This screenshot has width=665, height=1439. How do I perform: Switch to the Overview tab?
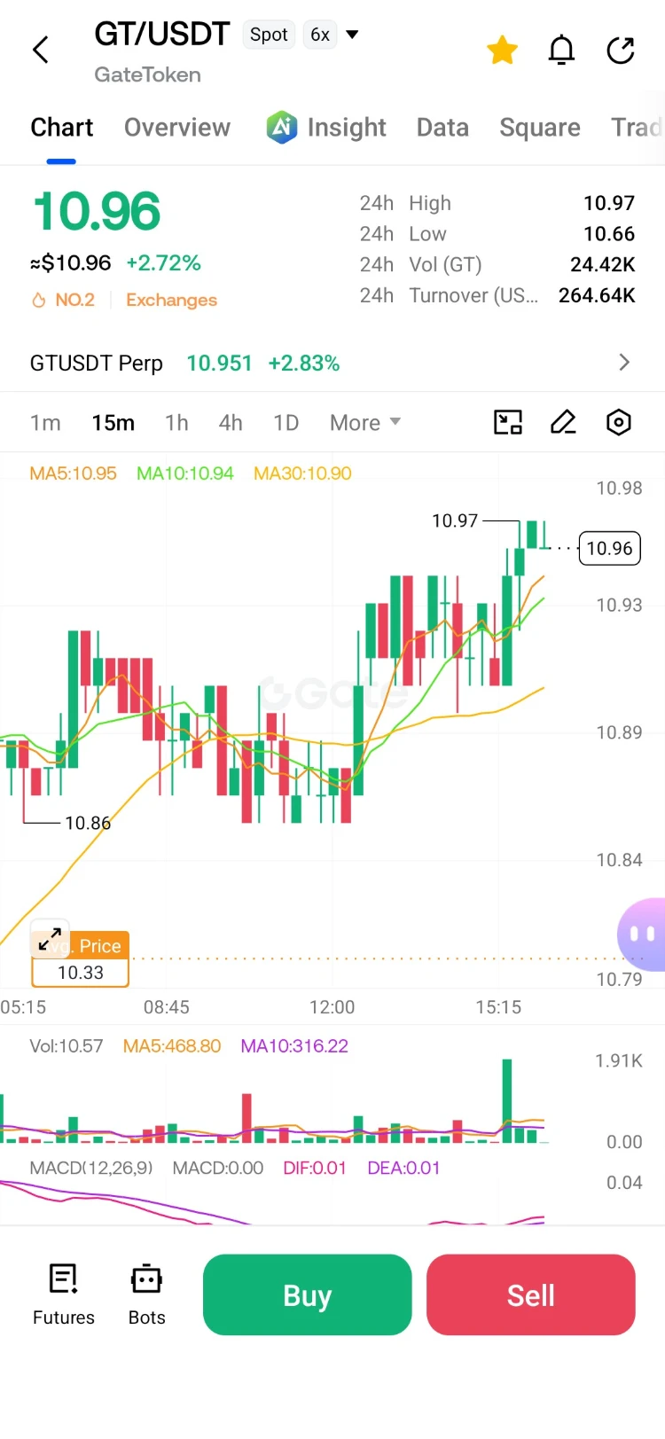pyautogui.click(x=177, y=128)
